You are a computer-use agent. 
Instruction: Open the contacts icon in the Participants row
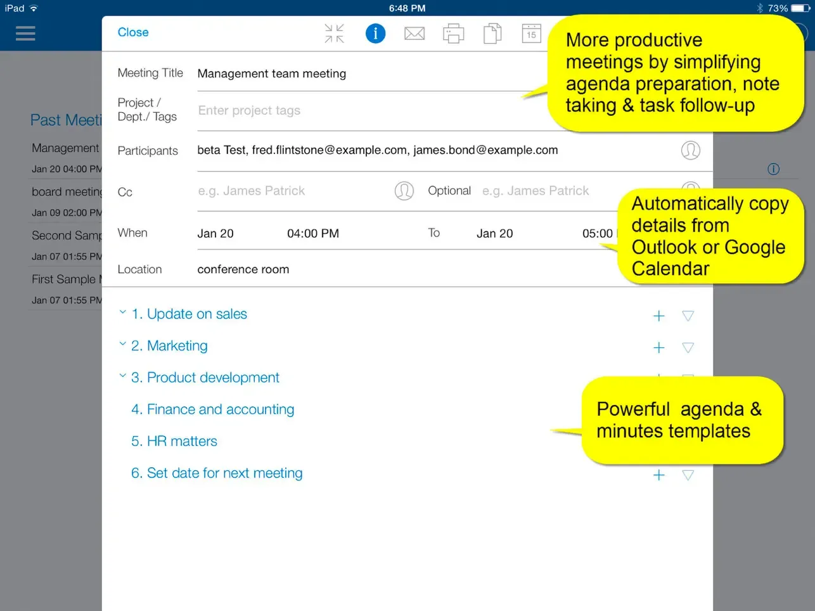(691, 150)
